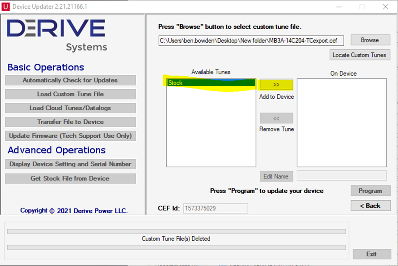Click the On Device tunes list
Viewport: 398px width, 266px height.
(x=342, y=123)
